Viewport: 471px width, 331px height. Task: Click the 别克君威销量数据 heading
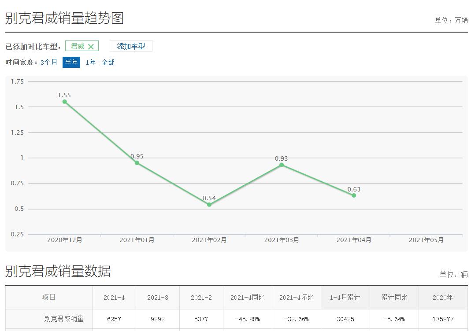[x=58, y=271]
